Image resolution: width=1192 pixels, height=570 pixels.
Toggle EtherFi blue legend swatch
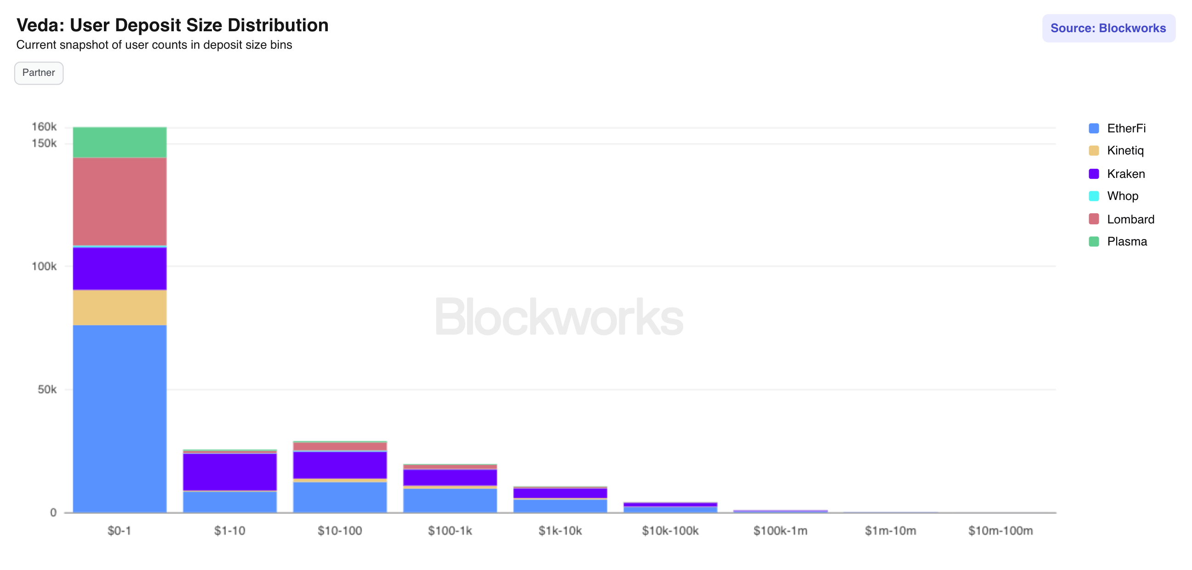[1094, 128]
